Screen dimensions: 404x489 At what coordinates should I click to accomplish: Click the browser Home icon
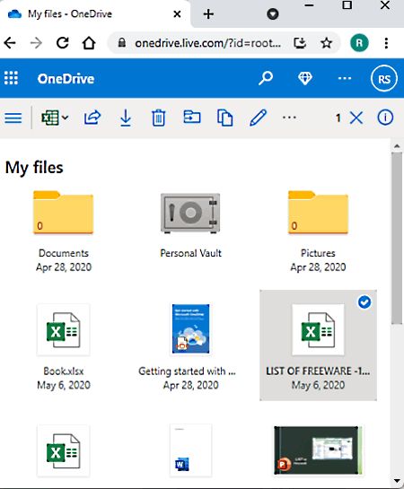click(89, 43)
